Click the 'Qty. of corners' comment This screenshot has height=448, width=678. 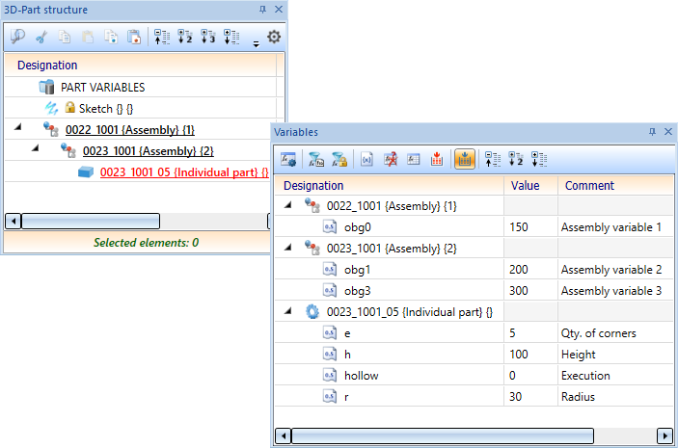(599, 333)
